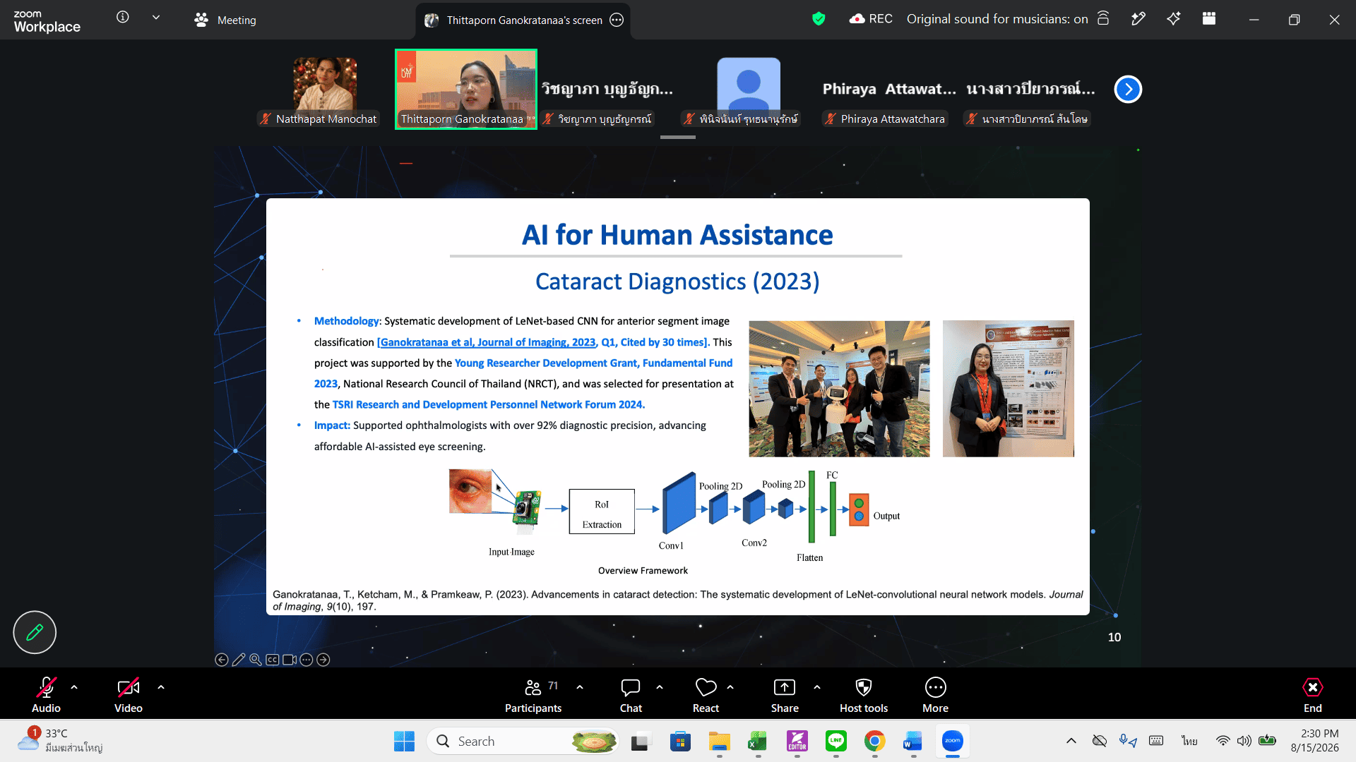The height and width of the screenshot is (762, 1356).
Task: Expand video options arrow
Action: (x=161, y=687)
